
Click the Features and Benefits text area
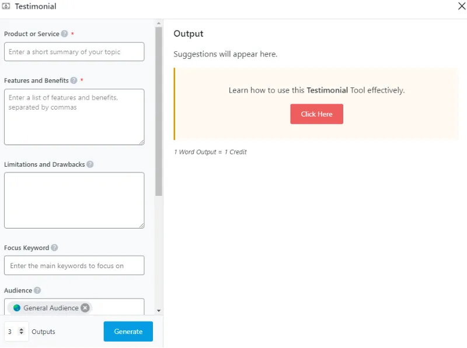click(74, 117)
